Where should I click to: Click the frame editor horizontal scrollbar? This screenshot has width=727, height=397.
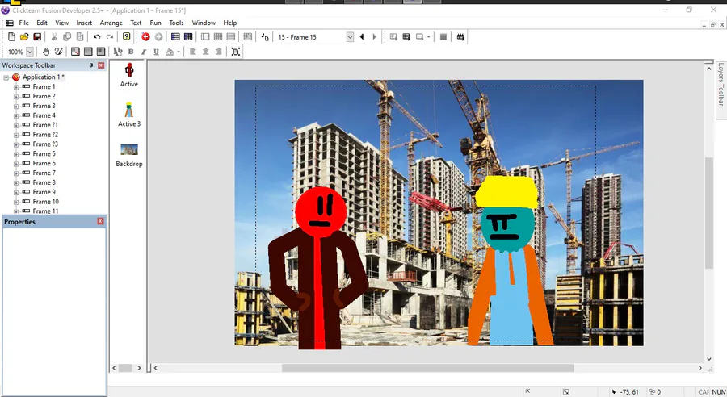pyautogui.click(x=427, y=368)
